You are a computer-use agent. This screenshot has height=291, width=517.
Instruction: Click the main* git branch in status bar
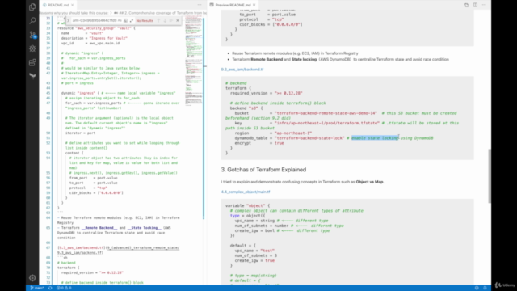click(x=37, y=288)
